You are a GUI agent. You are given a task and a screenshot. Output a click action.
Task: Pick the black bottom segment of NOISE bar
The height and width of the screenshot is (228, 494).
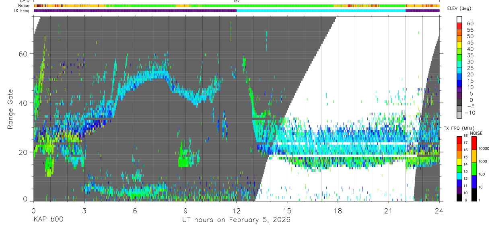[x=473, y=194]
